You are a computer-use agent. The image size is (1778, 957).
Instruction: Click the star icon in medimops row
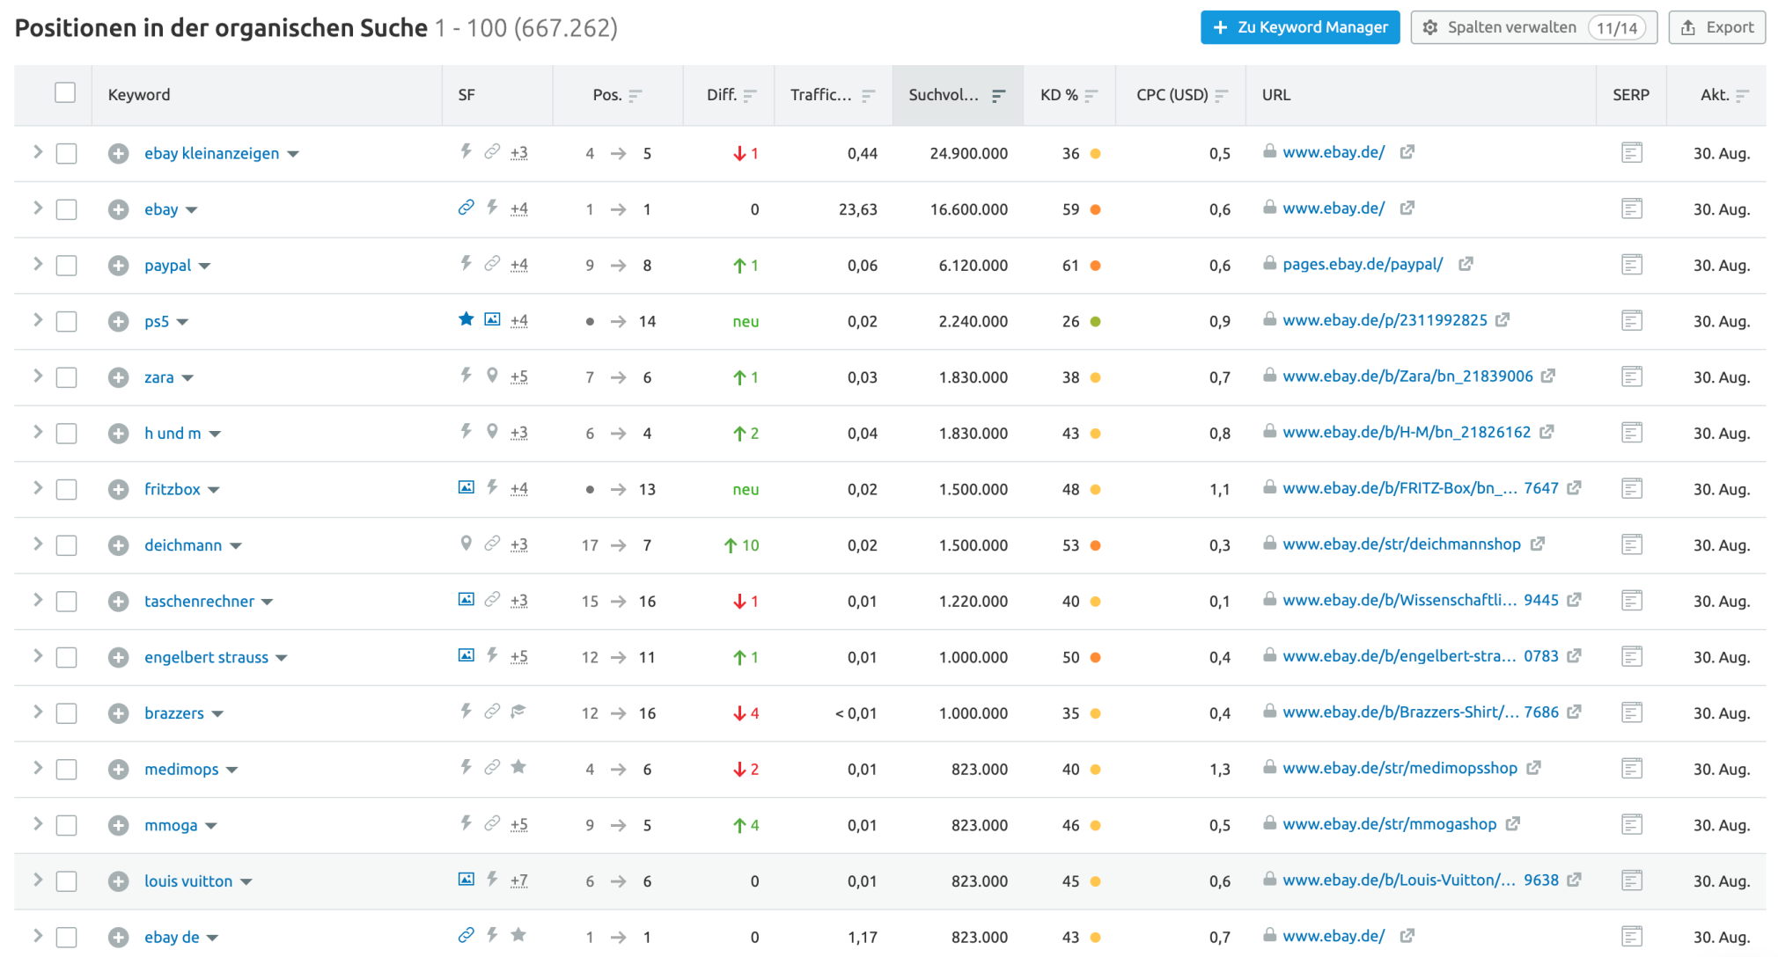click(518, 767)
